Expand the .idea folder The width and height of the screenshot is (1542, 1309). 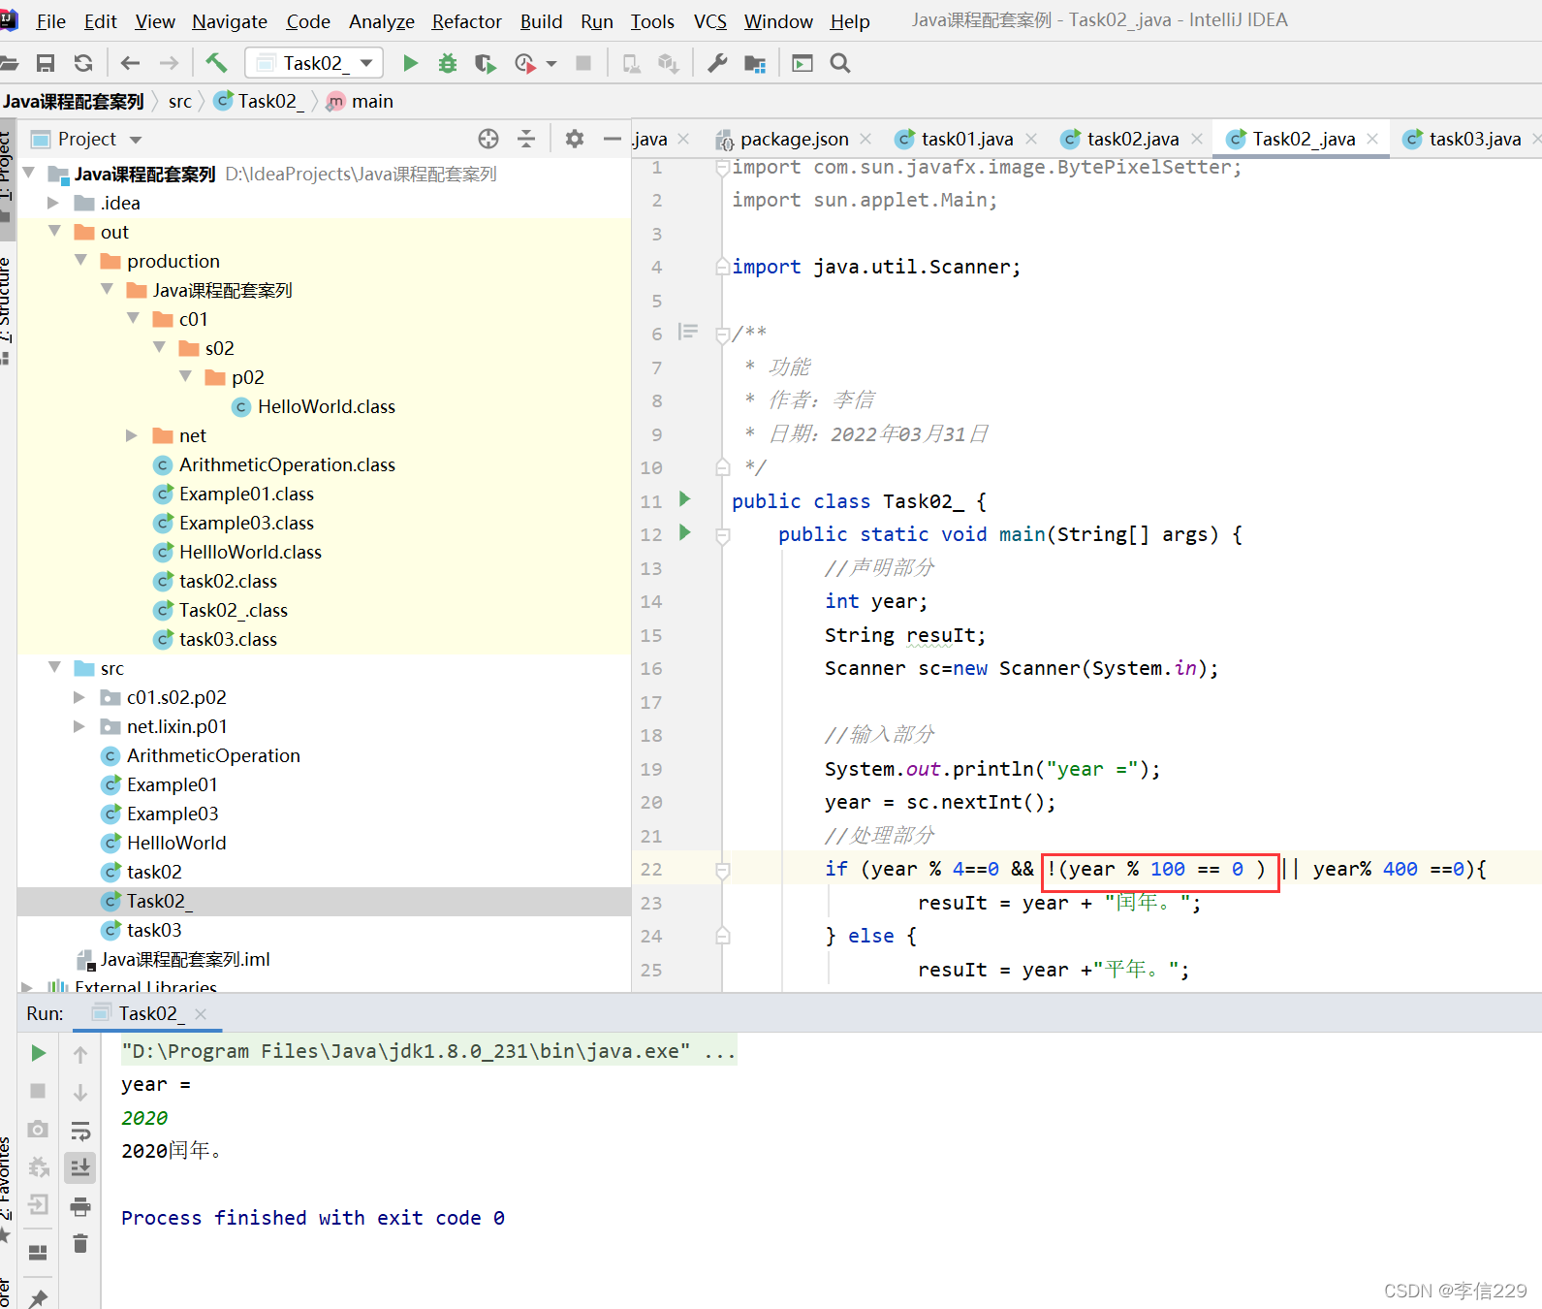coord(54,203)
